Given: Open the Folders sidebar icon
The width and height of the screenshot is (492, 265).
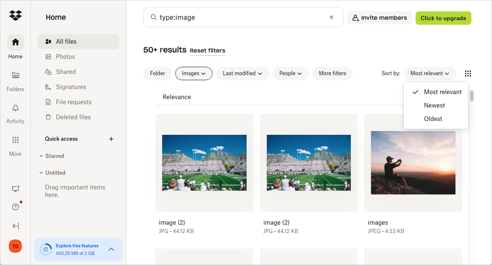Looking at the screenshot, I should pos(16,75).
